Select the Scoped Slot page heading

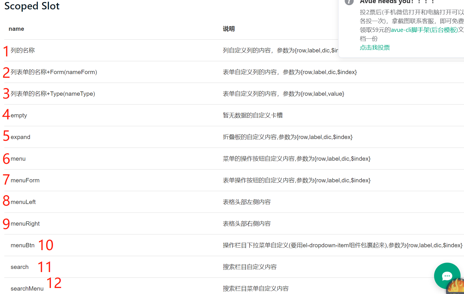[x=32, y=6]
